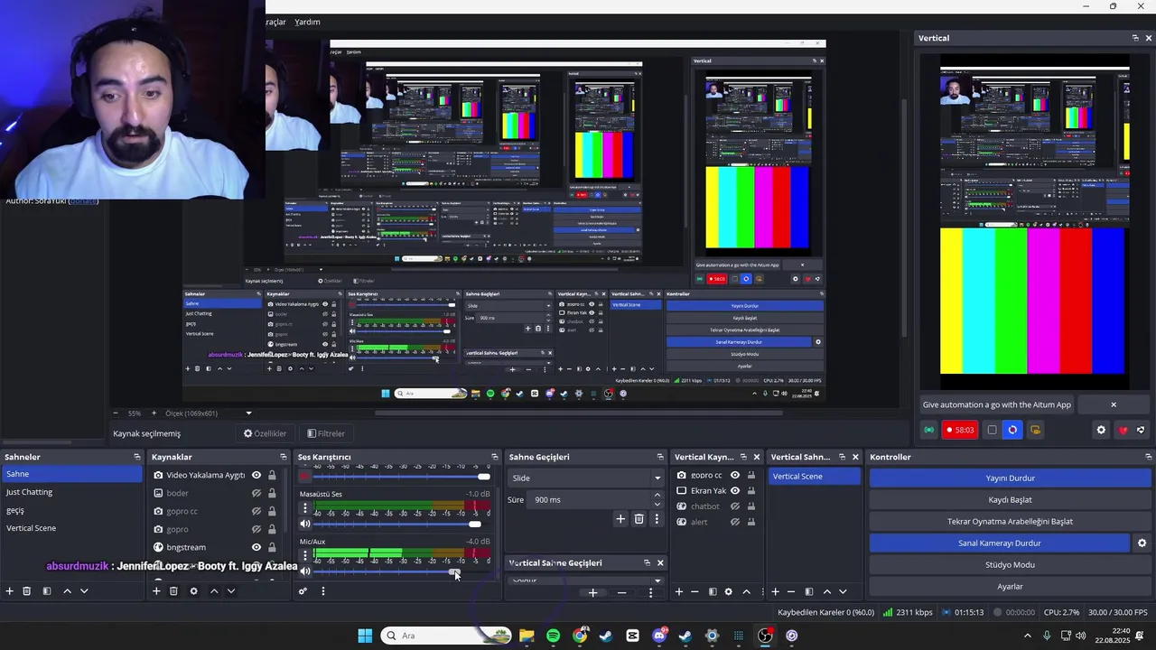Stop streaming with Yayını Durdur
The image size is (1156, 650).
point(1010,478)
